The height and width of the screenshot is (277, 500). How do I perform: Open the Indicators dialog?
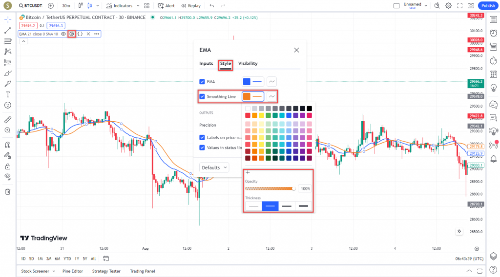pos(119,6)
